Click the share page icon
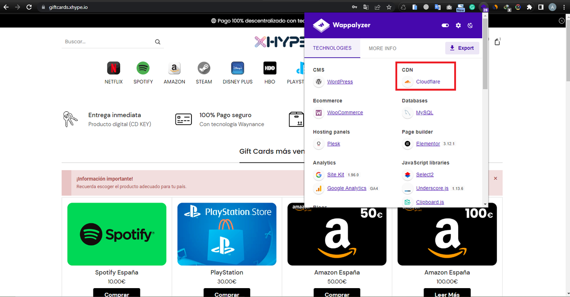The width and height of the screenshot is (570, 297). [378, 7]
